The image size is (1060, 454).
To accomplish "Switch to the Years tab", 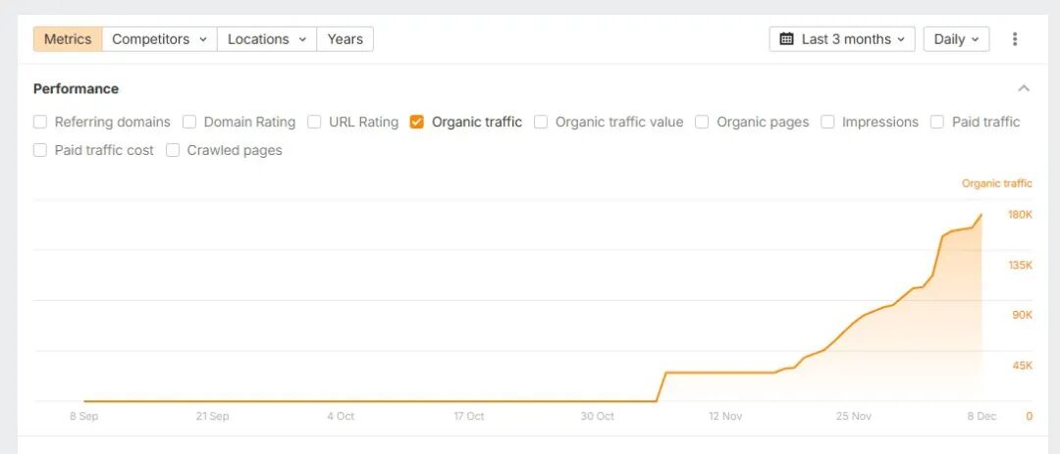I will pos(344,39).
